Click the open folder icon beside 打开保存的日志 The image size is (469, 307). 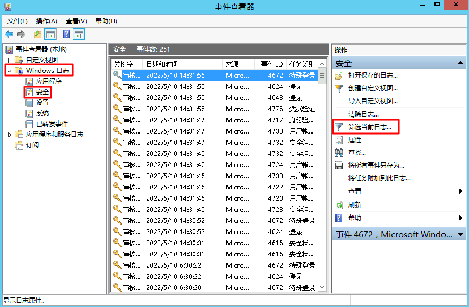[338, 76]
